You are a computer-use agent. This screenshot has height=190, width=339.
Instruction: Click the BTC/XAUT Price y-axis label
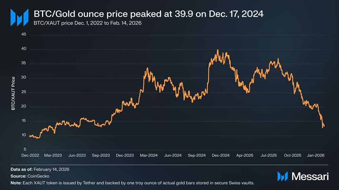coord(13,93)
